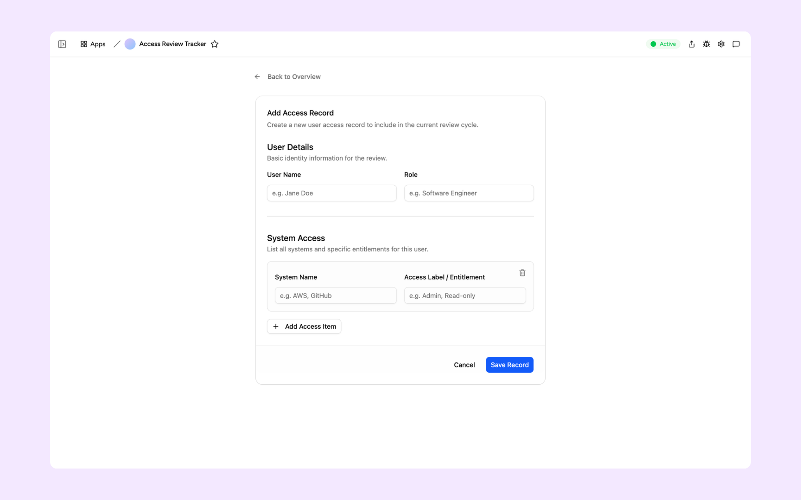
Task: Open the bug report icon
Action: click(x=706, y=44)
